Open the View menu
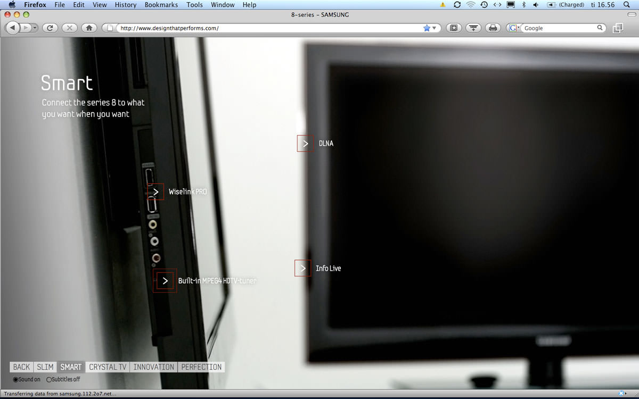The height and width of the screenshot is (399, 639). point(100,5)
